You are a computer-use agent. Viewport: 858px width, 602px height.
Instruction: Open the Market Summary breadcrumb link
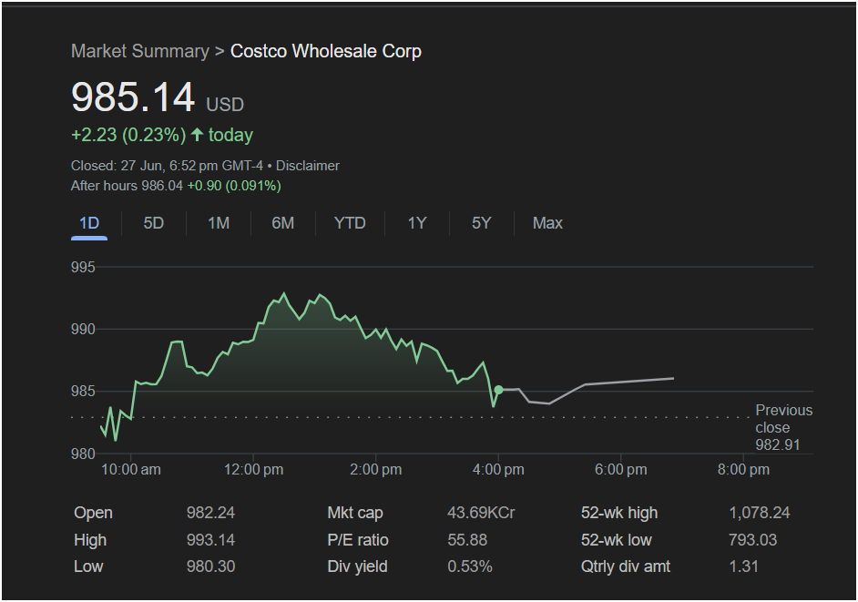[x=139, y=51]
